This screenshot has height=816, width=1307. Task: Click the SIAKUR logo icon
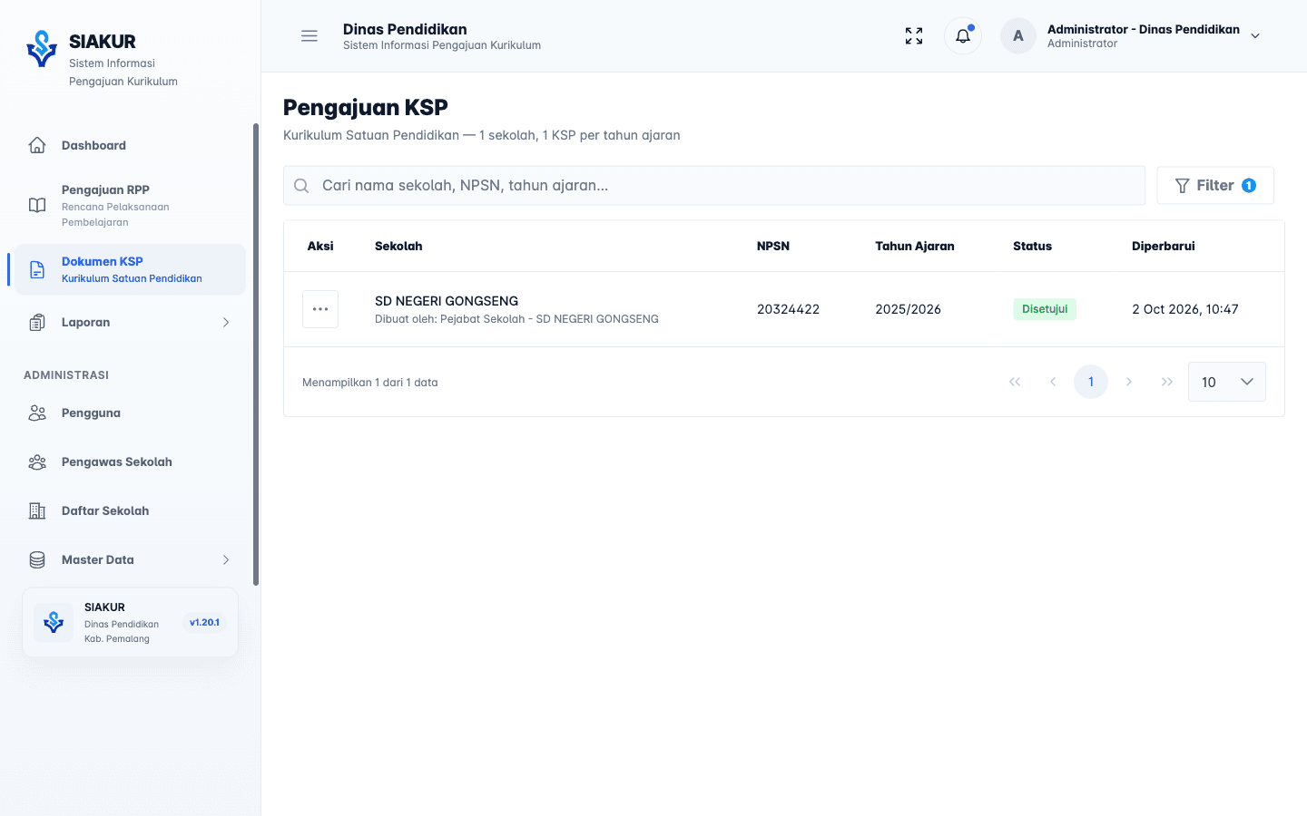(42, 49)
